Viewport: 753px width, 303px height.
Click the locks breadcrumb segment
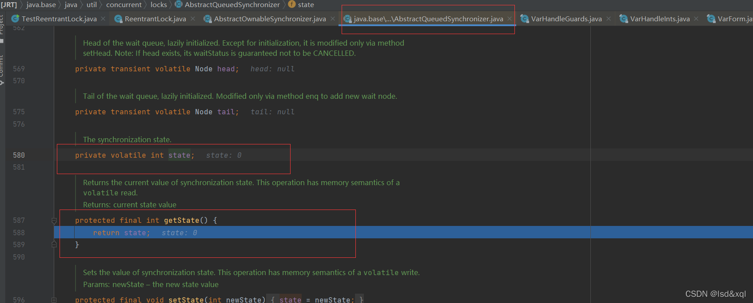coord(159,4)
